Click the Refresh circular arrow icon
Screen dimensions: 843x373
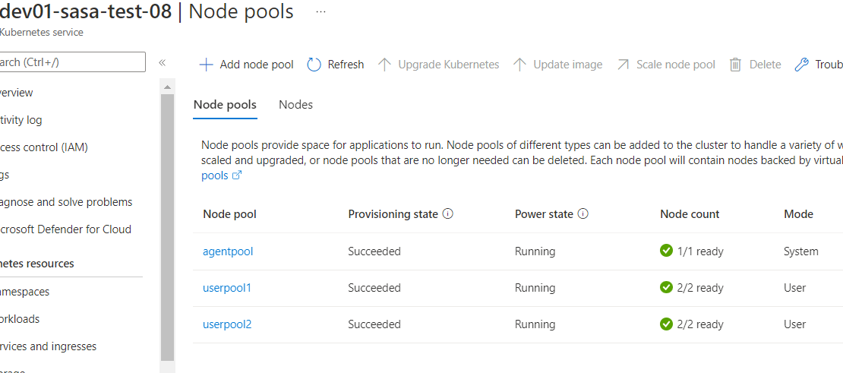tap(314, 65)
